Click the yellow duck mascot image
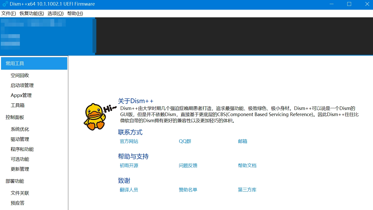The width and height of the screenshot is (373, 210). pos(95,117)
